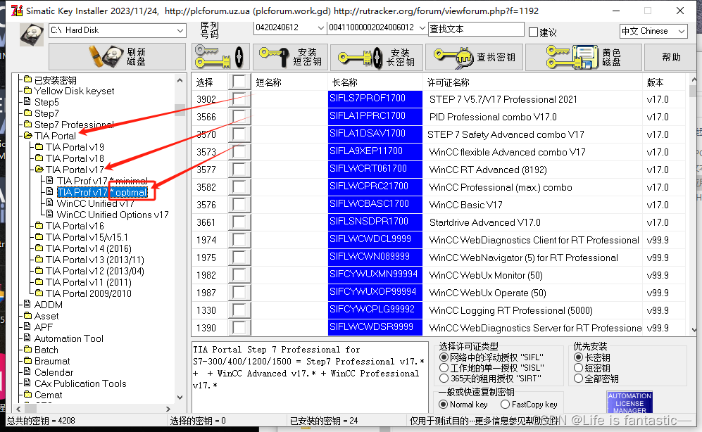Select TIA Prof v17 optimal tree item
Viewport: 702px width, 432px height.
coord(102,192)
